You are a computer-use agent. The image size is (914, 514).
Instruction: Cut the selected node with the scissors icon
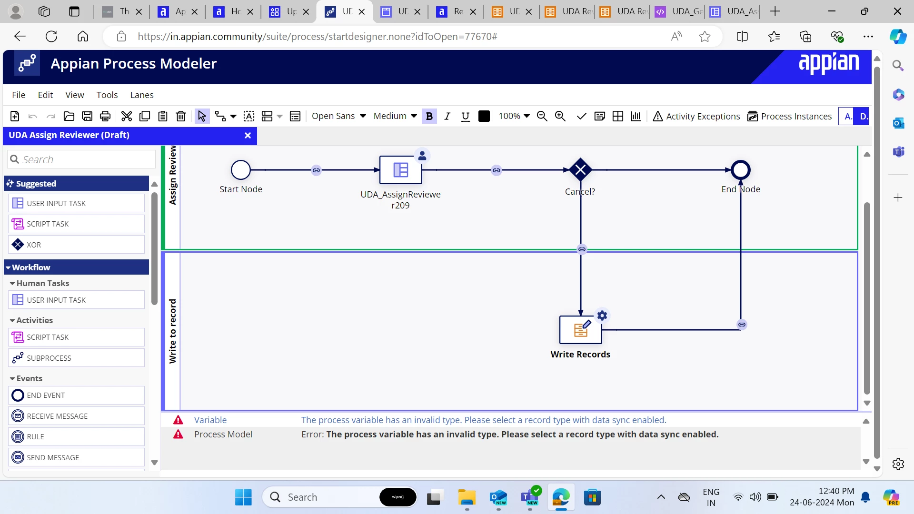(x=127, y=116)
